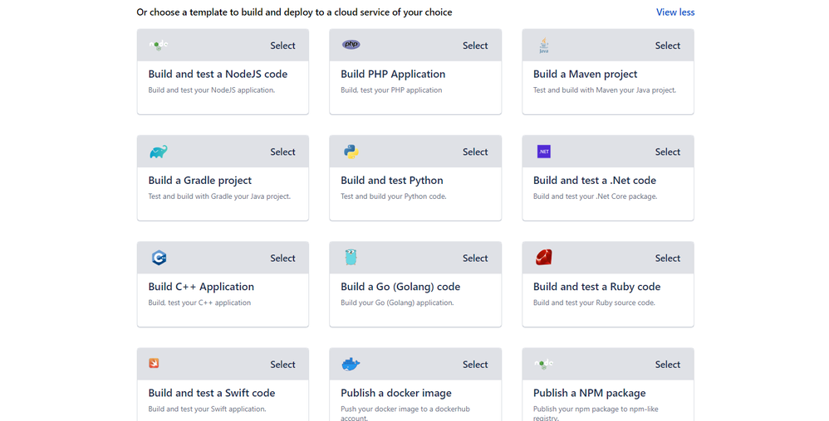Click 'Build and test your .Net Core package.' text
This screenshot has width=829, height=421.
595,196
